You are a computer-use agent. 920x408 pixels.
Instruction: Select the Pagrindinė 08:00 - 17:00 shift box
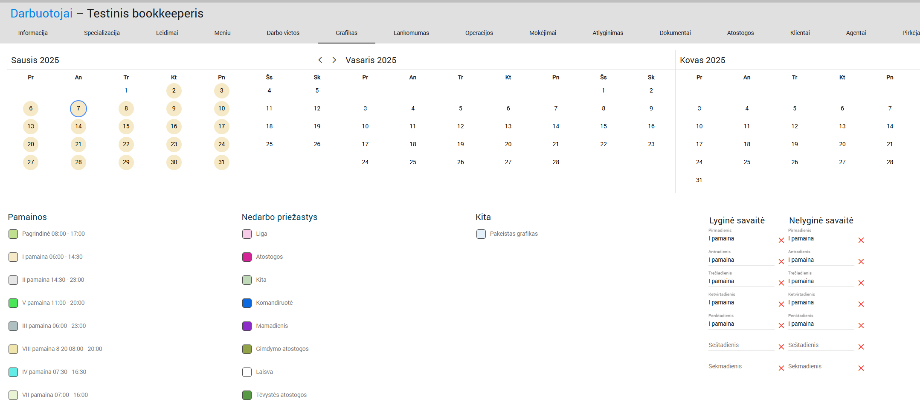coord(13,234)
